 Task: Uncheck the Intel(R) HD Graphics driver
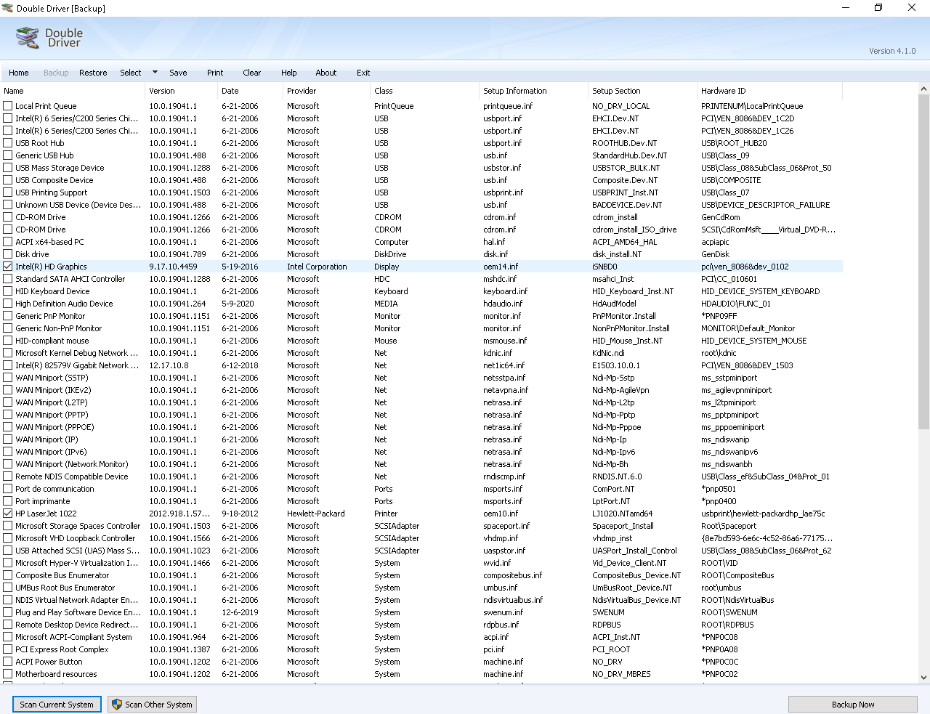point(8,267)
